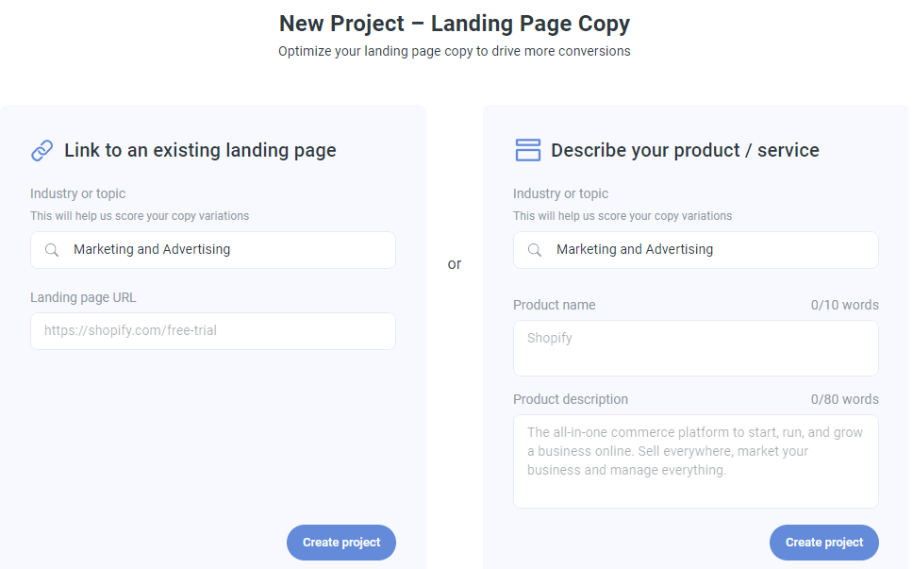Click Create project under the landing page URL form

click(x=341, y=543)
